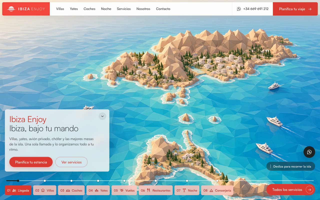
Task: Click the helicopter icon on Vuelos tab
Action: point(122,190)
